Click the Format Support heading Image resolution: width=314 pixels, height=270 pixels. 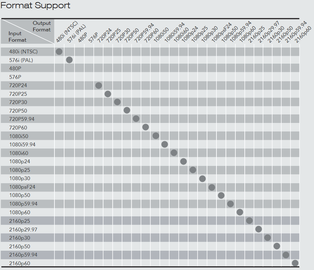(x=36, y=6)
